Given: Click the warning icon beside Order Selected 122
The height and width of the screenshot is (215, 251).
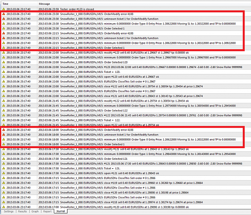Looking at the screenshot, I should [x=4, y=111].
